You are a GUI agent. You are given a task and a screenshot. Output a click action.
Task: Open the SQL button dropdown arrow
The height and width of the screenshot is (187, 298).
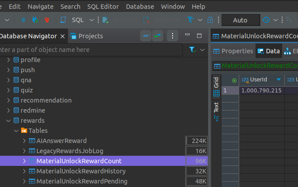coord(91,20)
